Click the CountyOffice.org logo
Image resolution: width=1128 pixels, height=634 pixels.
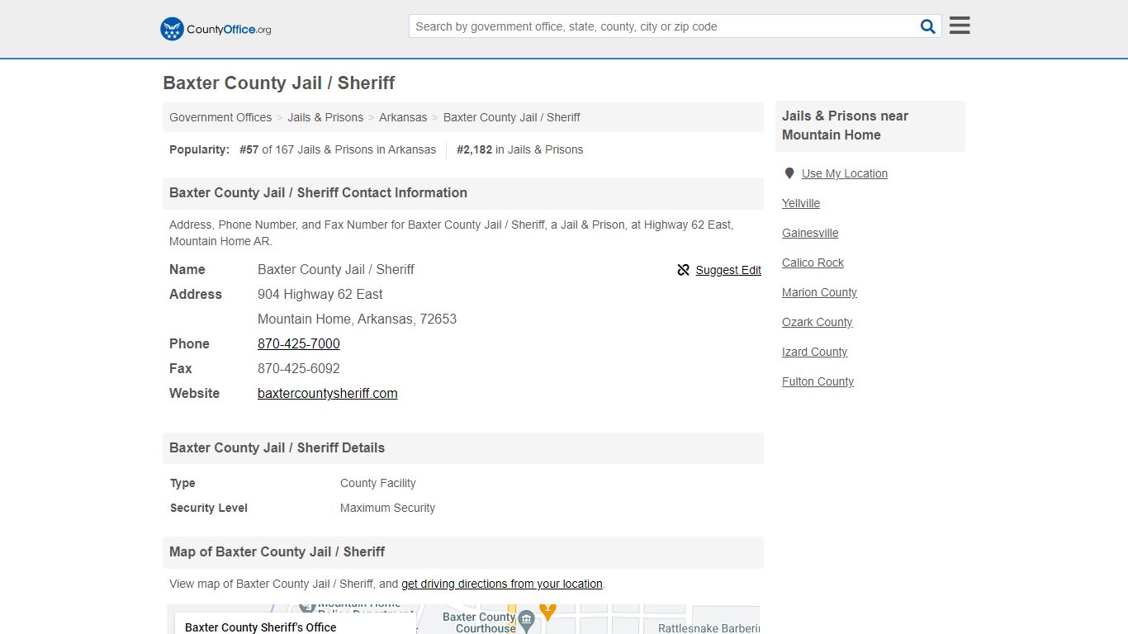[216, 29]
